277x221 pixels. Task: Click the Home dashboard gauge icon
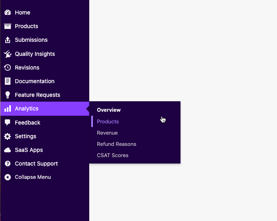7,12
